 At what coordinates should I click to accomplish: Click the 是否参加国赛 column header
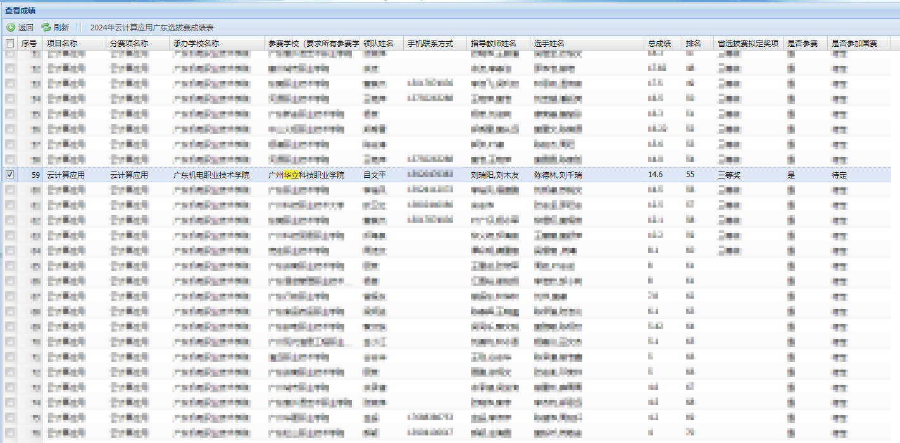point(854,44)
